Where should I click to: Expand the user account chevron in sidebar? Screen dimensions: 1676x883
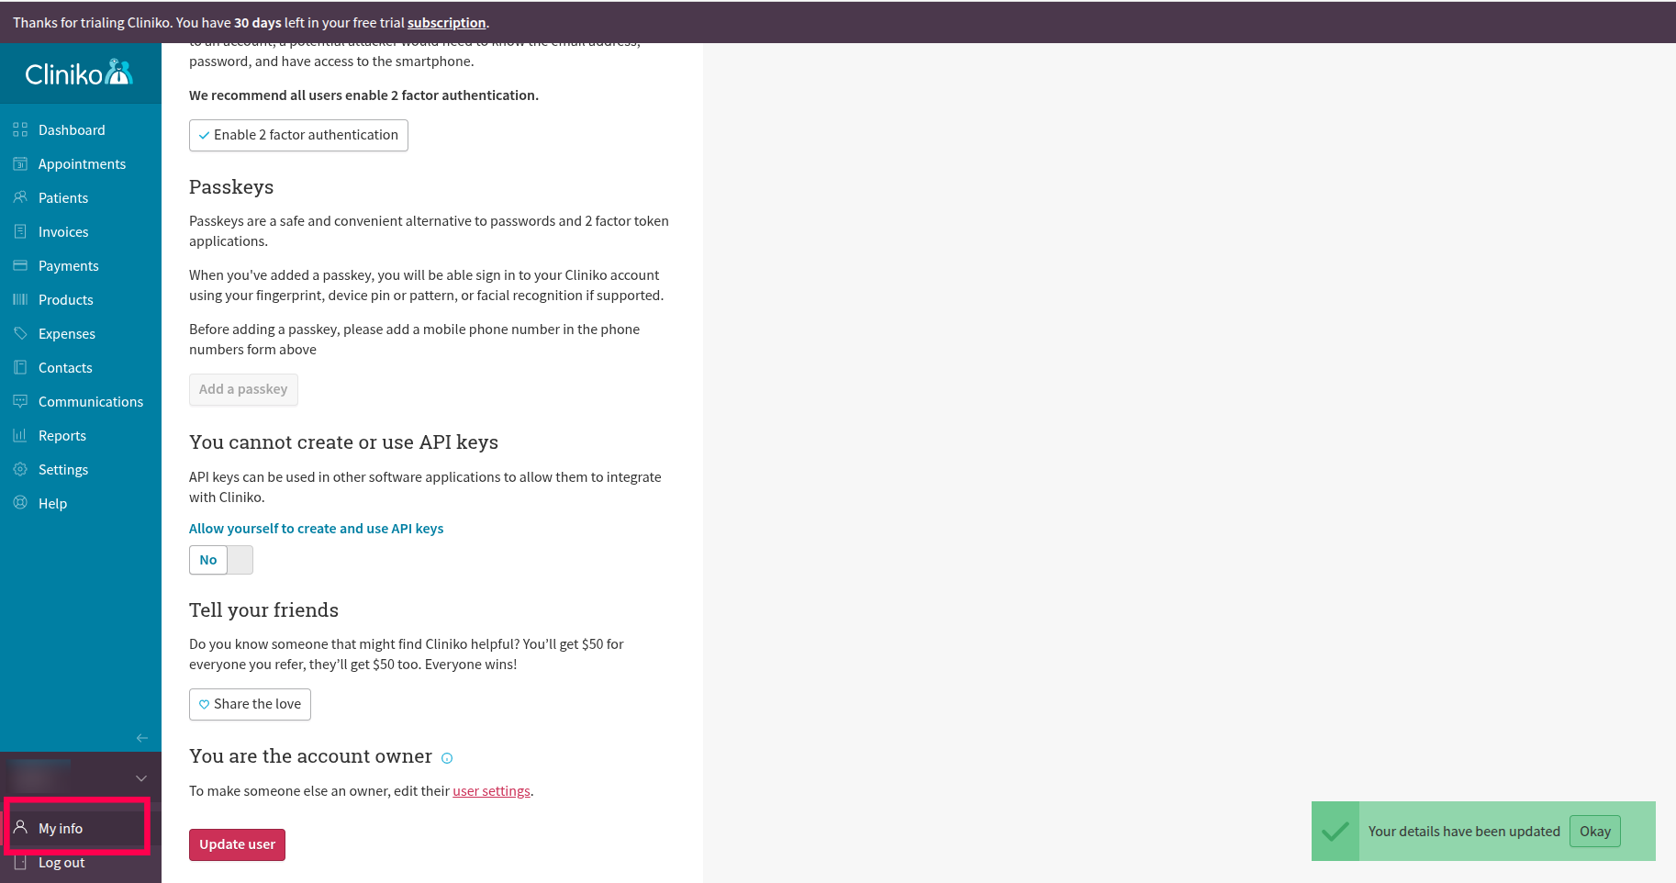pyautogui.click(x=141, y=778)
